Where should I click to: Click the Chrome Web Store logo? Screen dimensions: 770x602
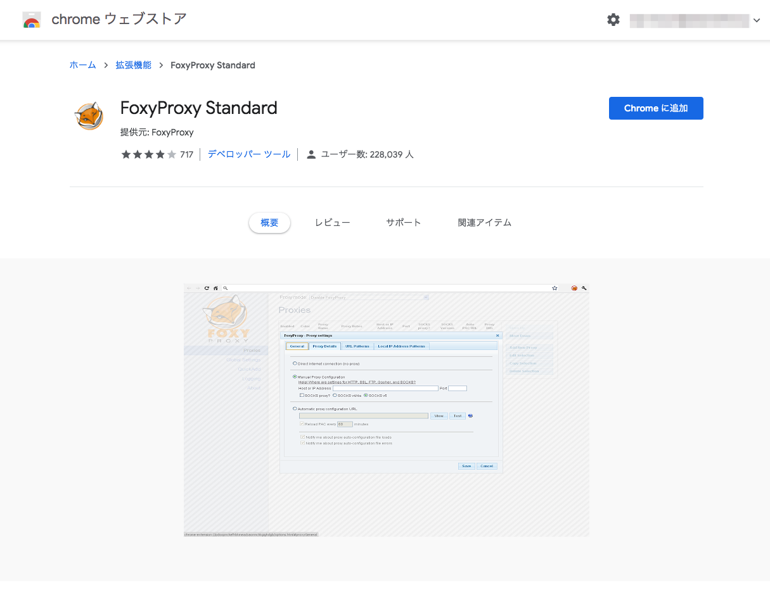32,20
